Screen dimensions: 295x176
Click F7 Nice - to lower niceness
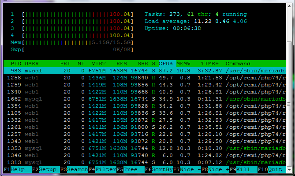[187, 169]
